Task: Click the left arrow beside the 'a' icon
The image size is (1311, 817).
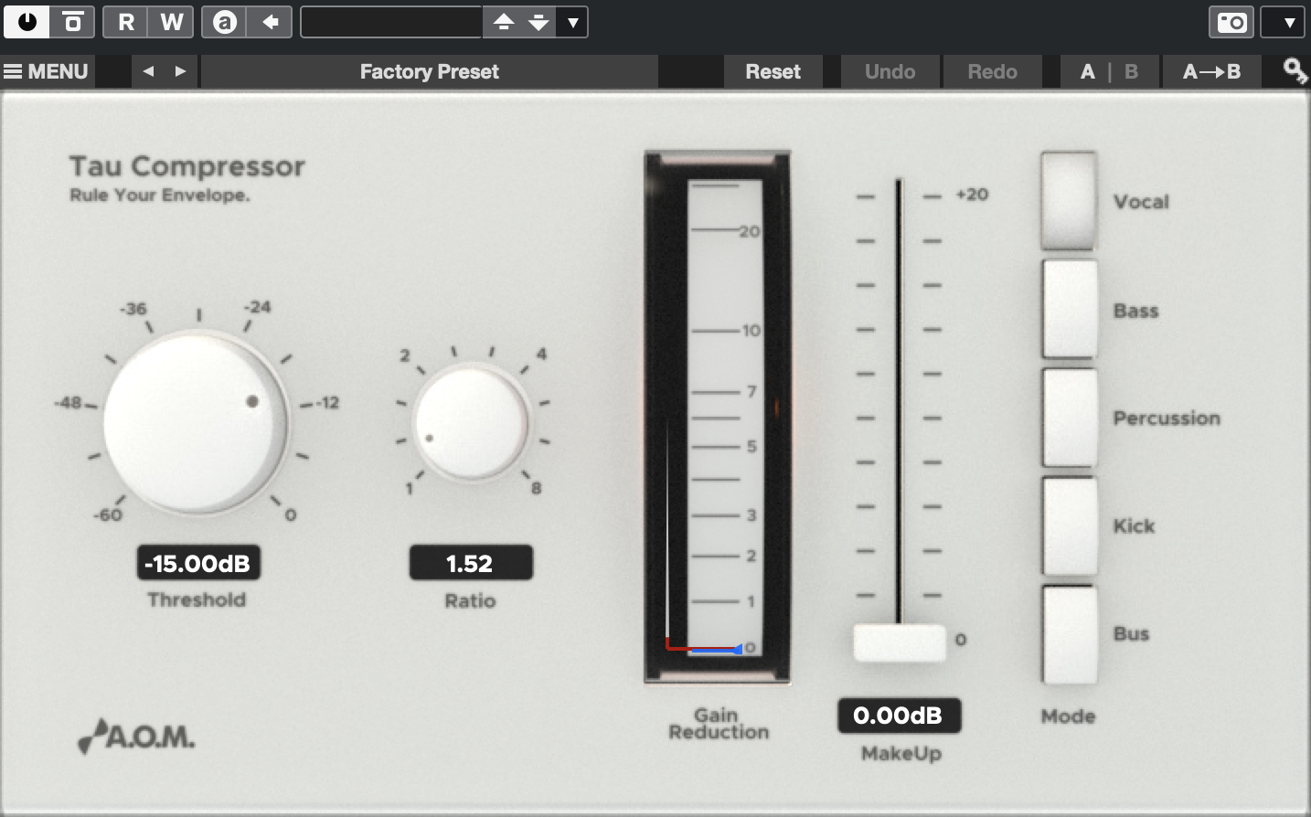Action: (270, 22)
